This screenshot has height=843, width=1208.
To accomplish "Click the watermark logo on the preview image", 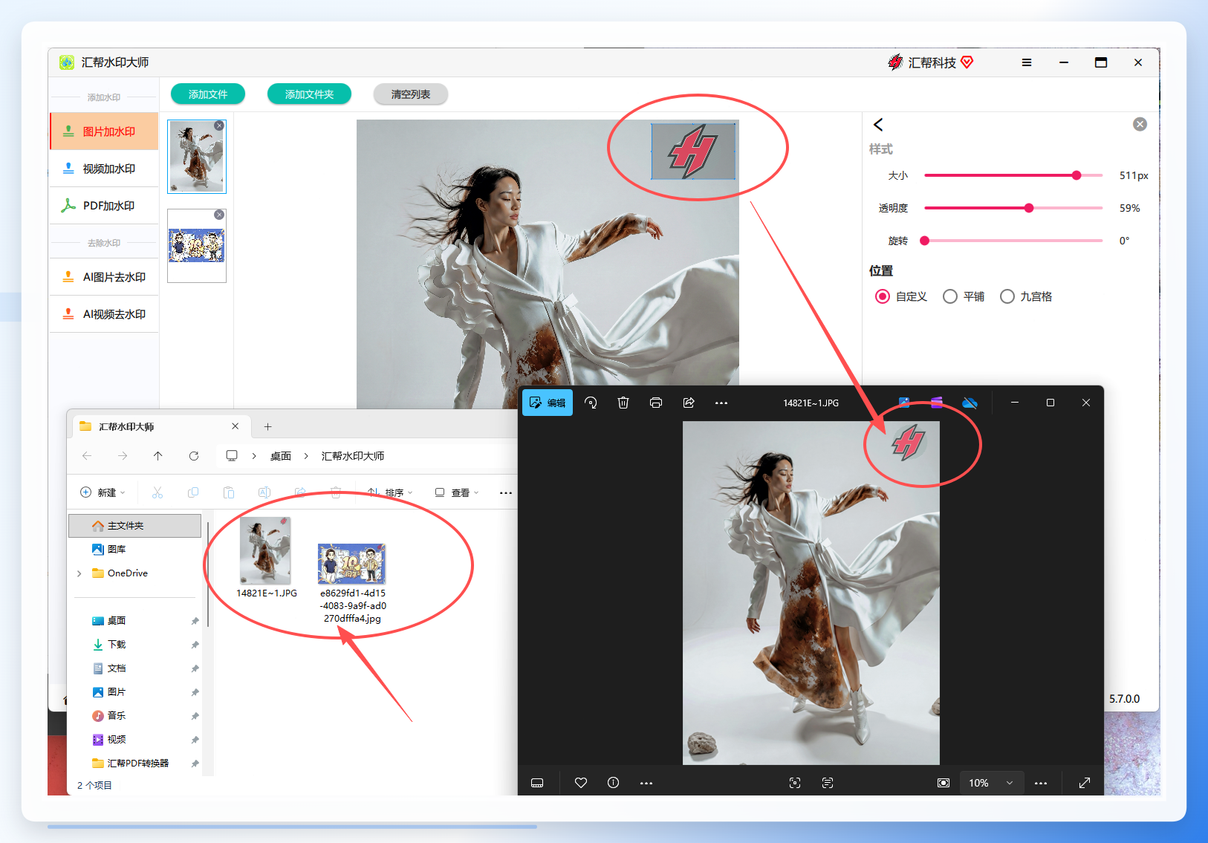I will tap(693, 152).
